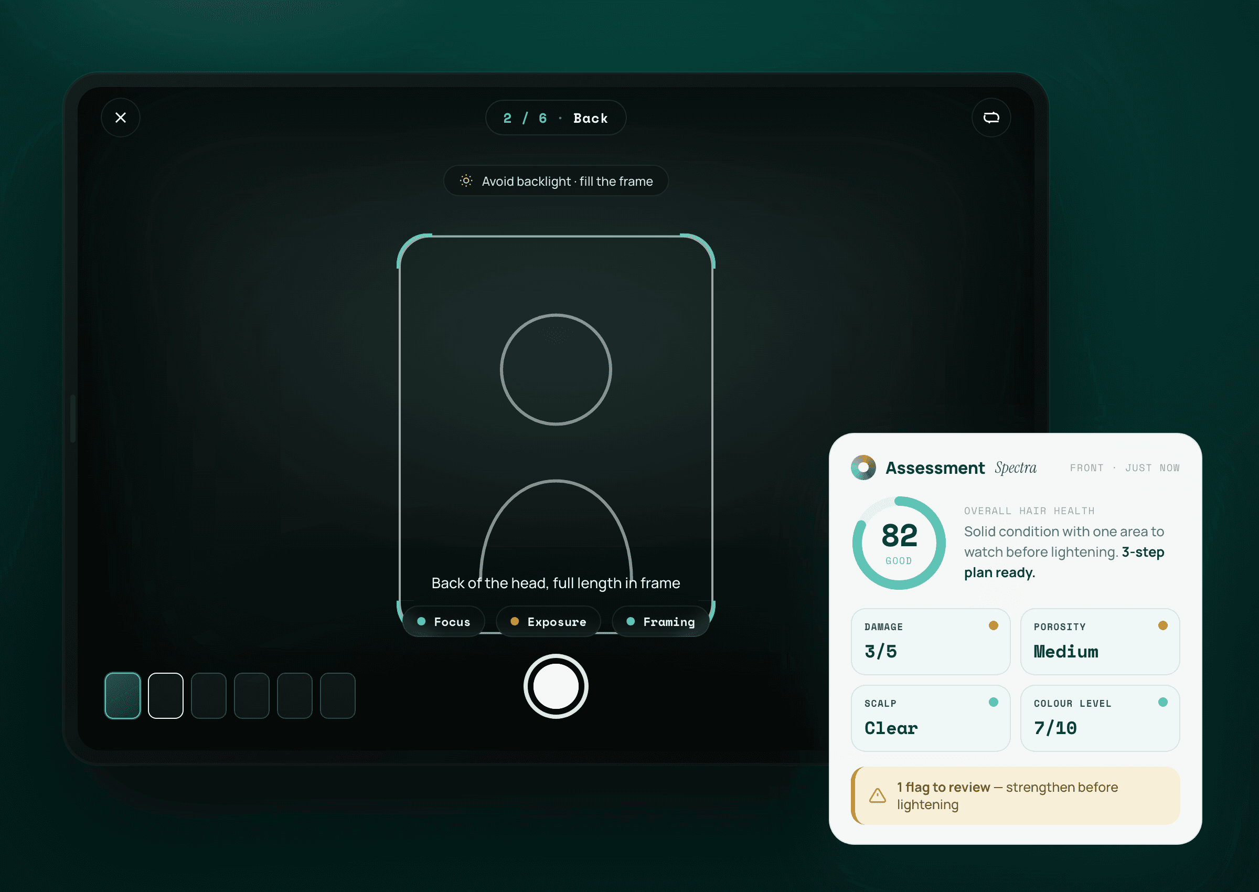Select the fourth empty thumbnail slot

251,695
